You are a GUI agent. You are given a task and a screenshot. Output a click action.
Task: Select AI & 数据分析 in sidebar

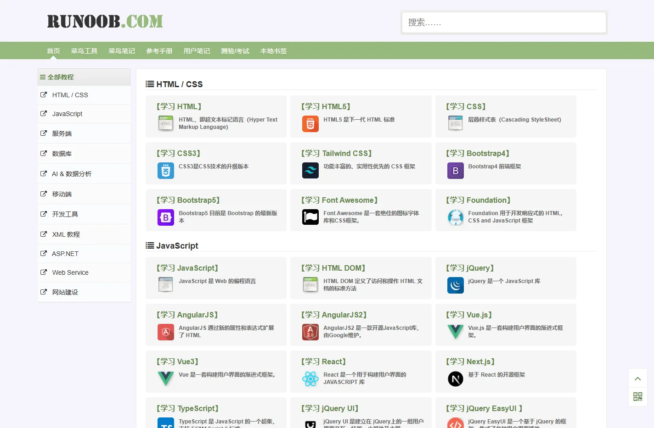coord(84,174)
